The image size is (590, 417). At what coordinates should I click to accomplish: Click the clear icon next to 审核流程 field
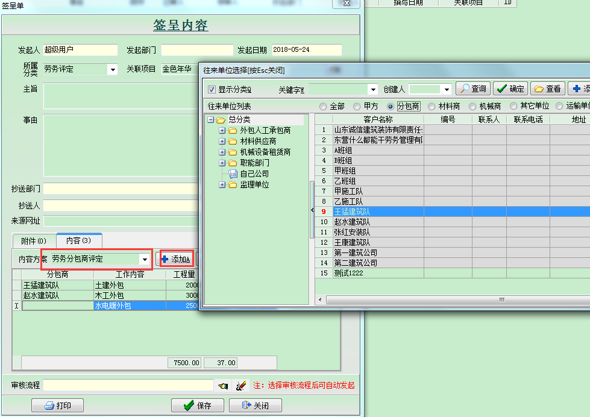pos(240,385)
